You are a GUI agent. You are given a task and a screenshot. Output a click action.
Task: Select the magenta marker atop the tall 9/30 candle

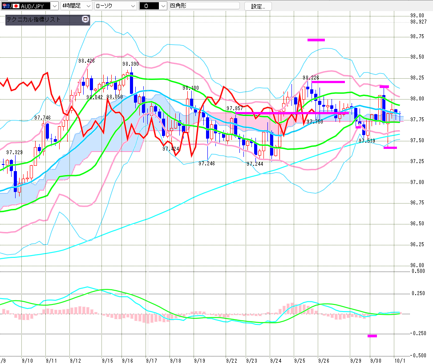click(384, 87)
